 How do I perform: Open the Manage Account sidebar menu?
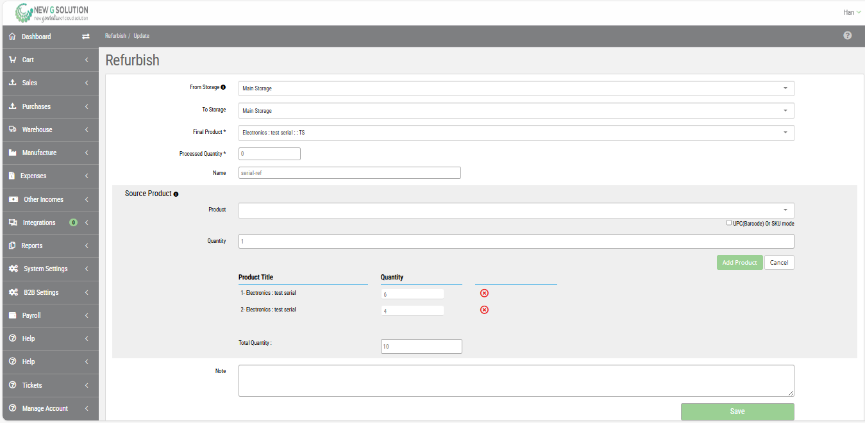(x=51, y=408)
